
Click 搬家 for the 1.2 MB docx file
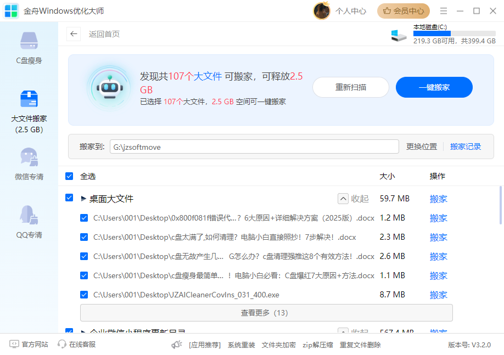(x=439, y=218)
